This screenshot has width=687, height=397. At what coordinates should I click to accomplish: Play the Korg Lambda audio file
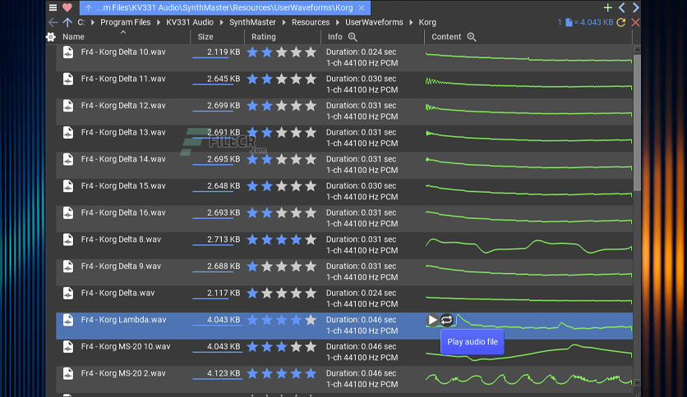(432, 321)
